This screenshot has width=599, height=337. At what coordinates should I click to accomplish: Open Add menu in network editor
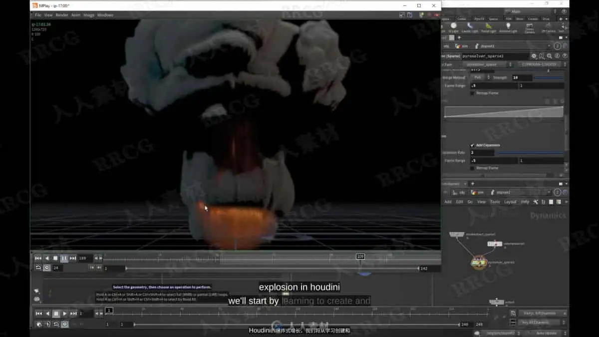448,202
